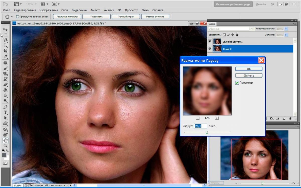Toggle lock transparent pixels
Image resolution: width=301 pixels, height=188 pixels.
[224, 35]
